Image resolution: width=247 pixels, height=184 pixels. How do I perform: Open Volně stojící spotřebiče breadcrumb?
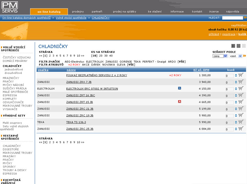click(71, 18)
